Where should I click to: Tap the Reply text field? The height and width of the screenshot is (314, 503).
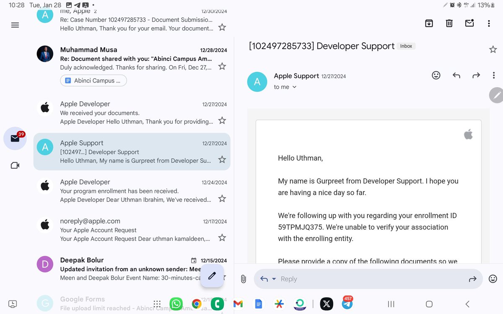tap(368, 279)
